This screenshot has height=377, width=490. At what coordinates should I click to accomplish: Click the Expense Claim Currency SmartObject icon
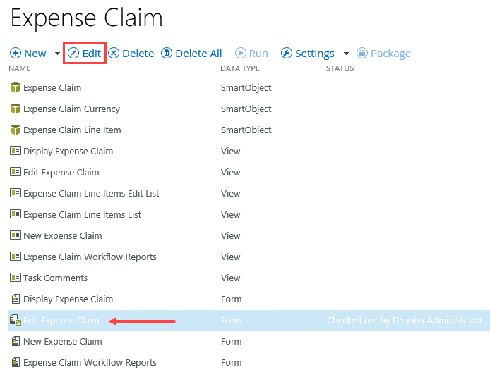point(16,109)
